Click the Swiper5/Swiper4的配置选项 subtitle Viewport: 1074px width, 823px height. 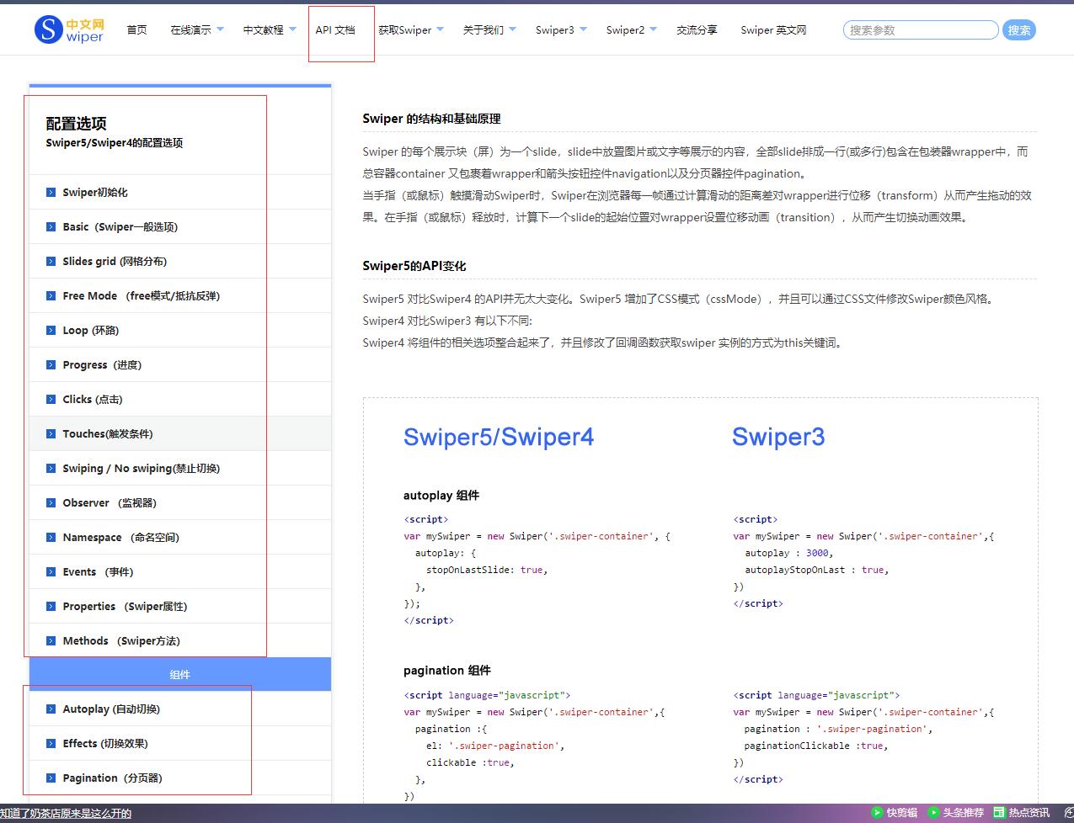[x=115, y=143]
